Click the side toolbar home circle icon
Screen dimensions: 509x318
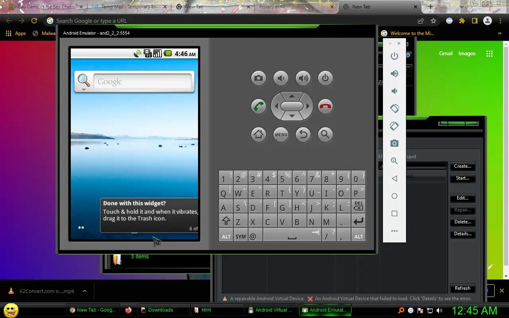point(394,196)
